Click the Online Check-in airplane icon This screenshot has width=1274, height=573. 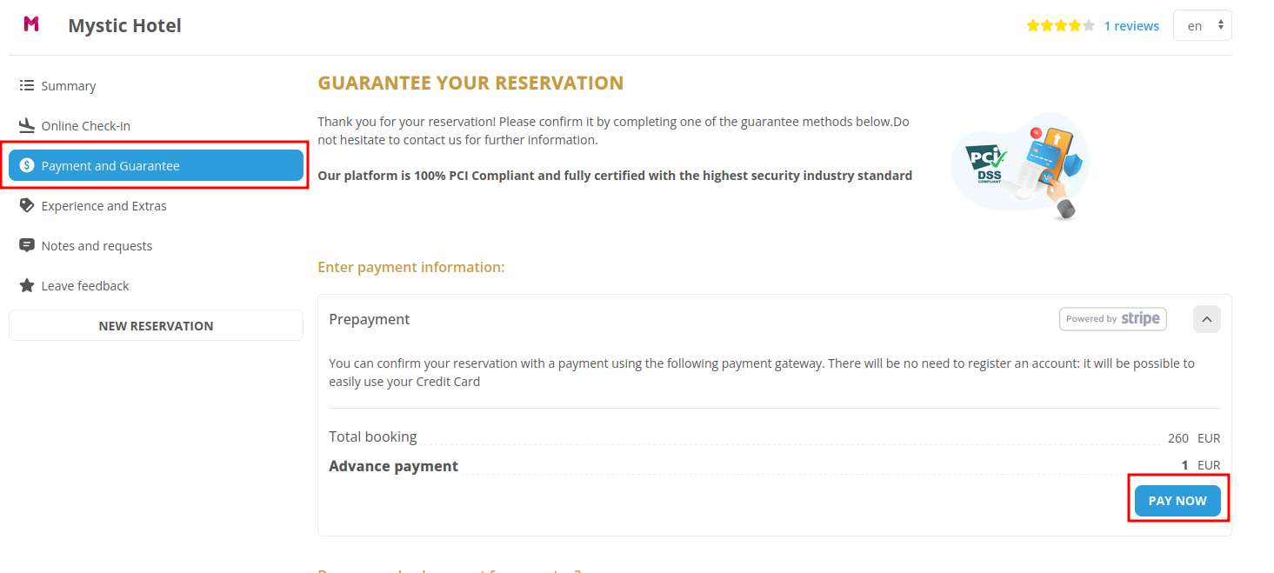tap(26, 125)
